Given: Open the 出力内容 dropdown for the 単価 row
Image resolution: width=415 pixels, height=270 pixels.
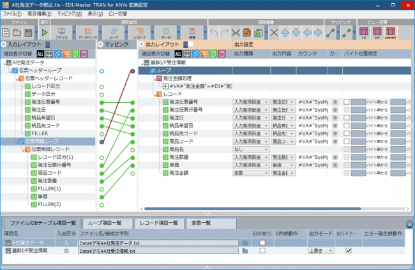Looking at the screenshot, I should pos(283,165).
